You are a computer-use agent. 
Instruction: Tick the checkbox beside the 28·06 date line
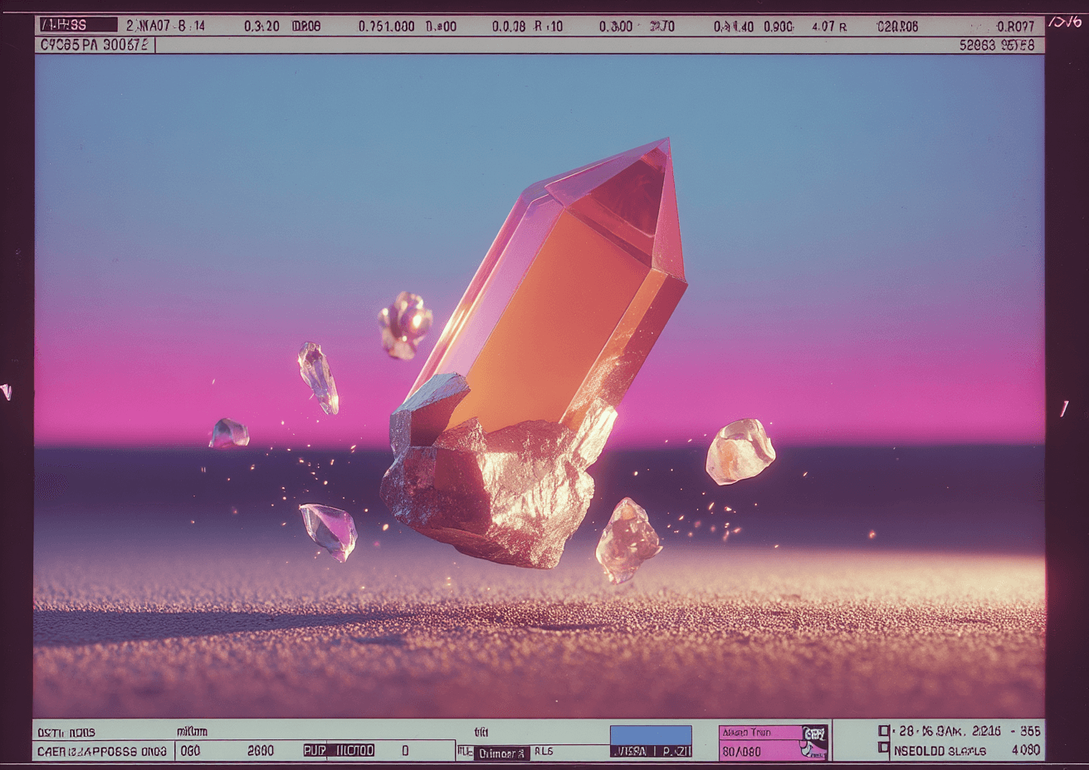(x=884, y=731)
